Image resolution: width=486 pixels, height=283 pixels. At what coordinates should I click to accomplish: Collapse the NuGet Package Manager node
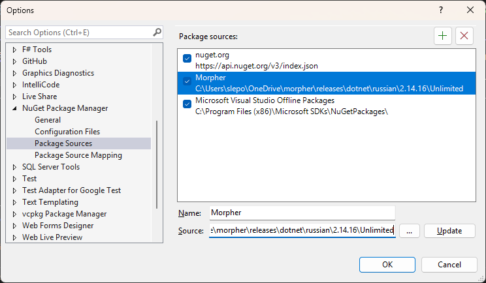[15, 108]
